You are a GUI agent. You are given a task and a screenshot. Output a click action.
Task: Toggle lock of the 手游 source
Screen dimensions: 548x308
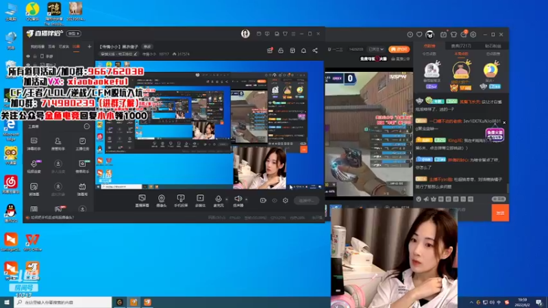(35, 56)
